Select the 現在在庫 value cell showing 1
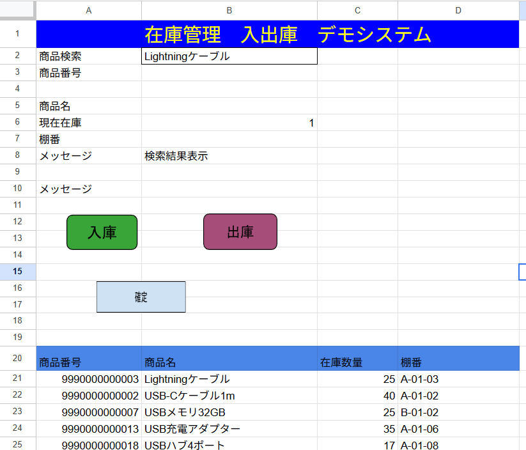526x450 pixels. pos(229,123)
